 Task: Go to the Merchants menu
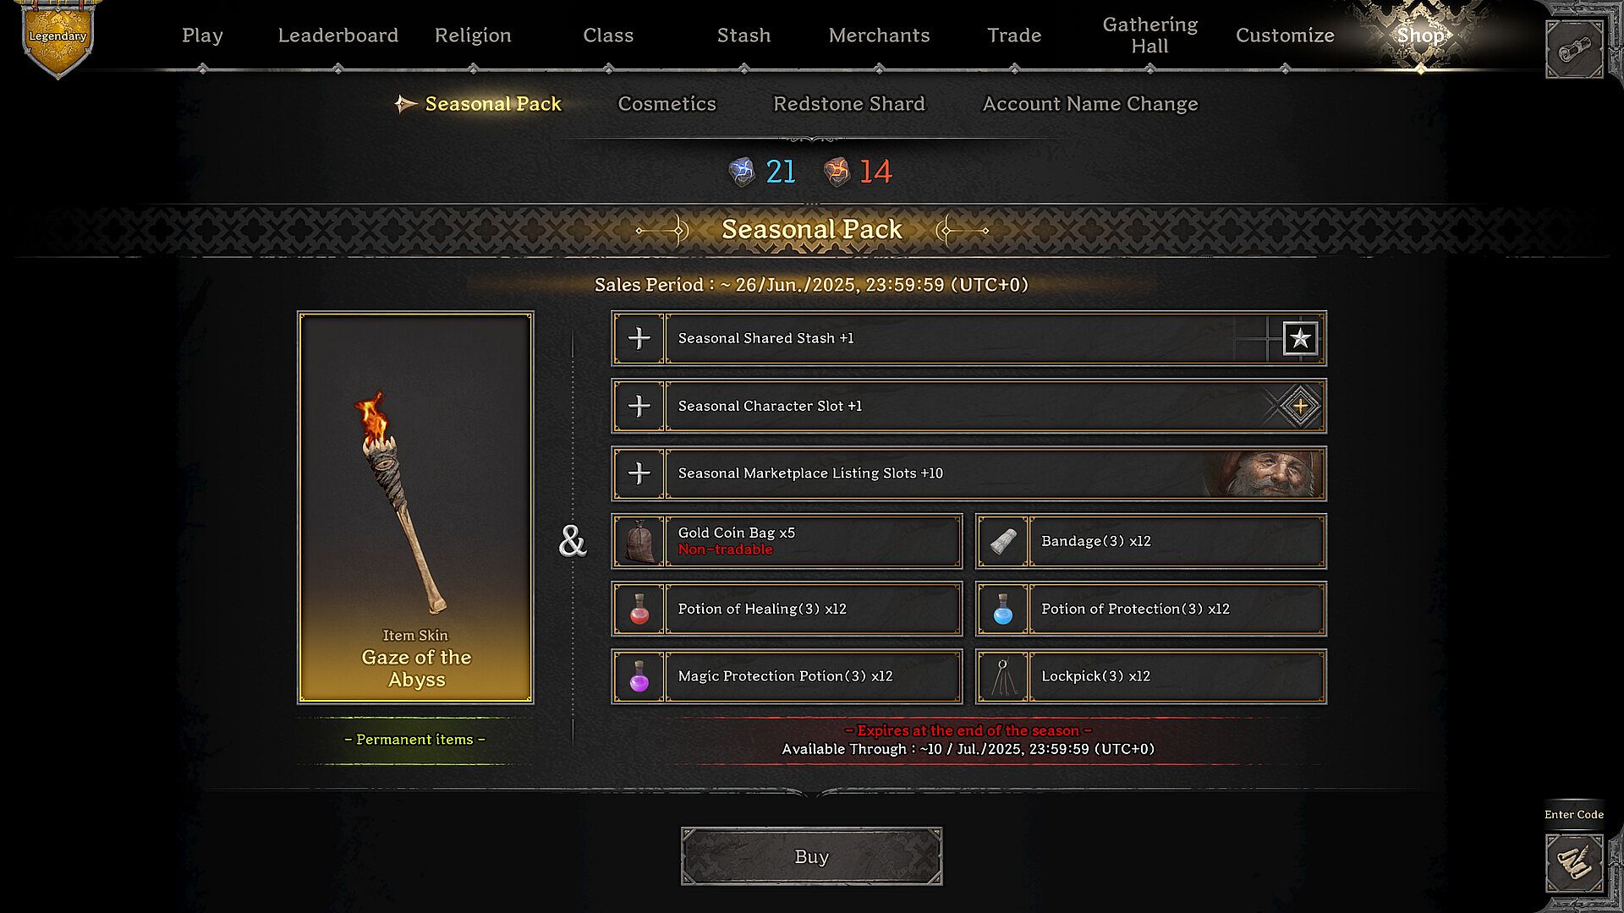[x=879, y=36]
